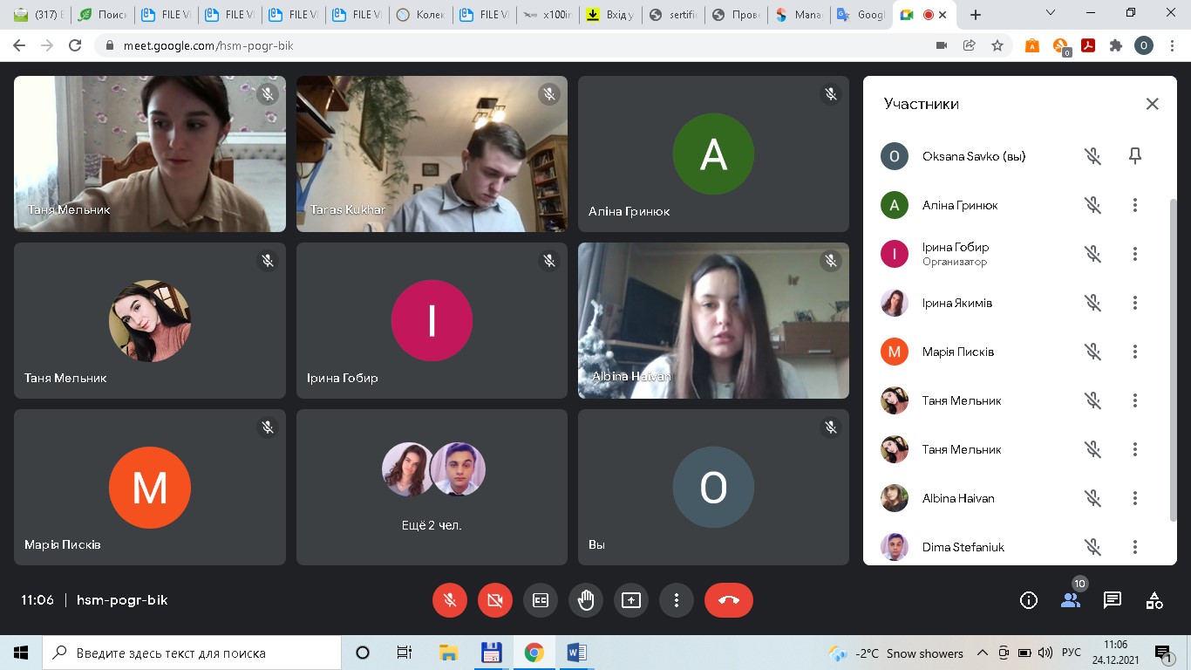Turn on captions with the CC button
The width and height of the screenshot is (1191, 670).
(x=540, y=600)
